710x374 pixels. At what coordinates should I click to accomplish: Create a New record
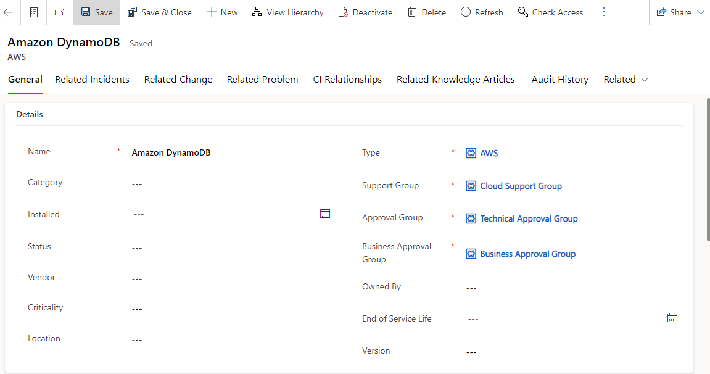tap(222, 12)
